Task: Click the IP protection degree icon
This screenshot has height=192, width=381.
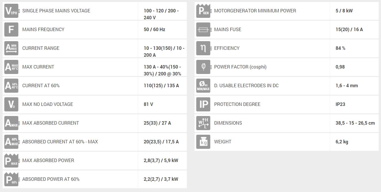Action: coord(203,104)
